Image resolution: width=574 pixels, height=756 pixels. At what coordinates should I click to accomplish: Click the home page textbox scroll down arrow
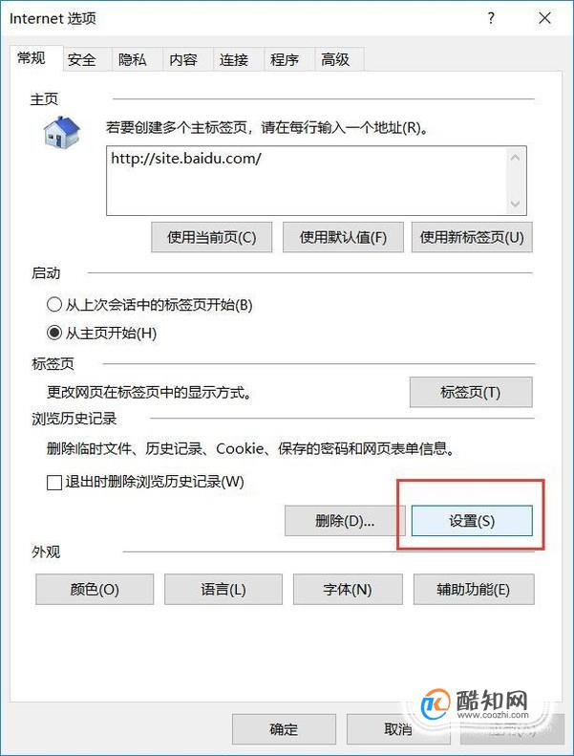point(515,204)
